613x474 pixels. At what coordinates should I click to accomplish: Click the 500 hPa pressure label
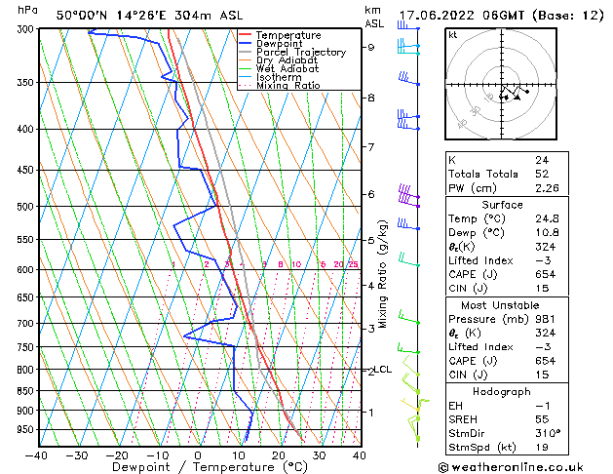click(x=27, y=207)
